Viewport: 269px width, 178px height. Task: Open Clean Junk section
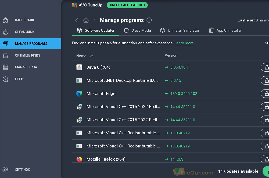point(25,32)
